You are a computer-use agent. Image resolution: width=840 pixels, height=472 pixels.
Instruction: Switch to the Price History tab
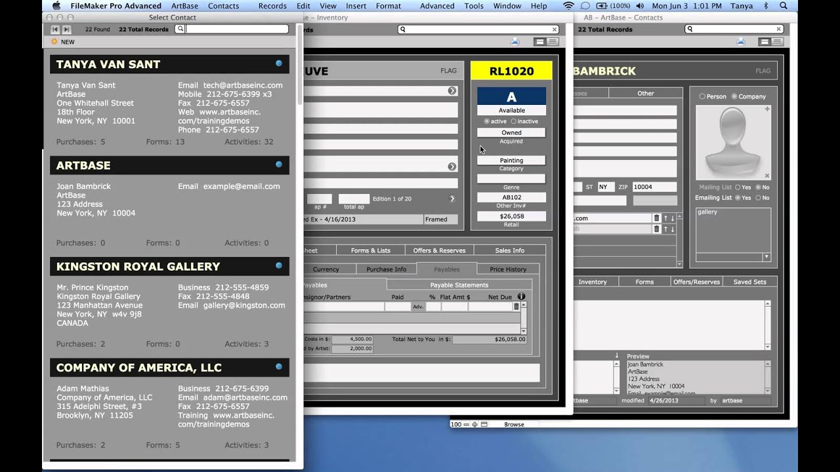pyautogui.click(x=508, y=269)
